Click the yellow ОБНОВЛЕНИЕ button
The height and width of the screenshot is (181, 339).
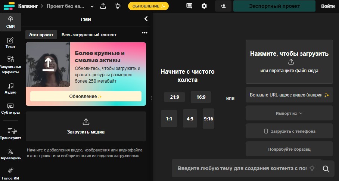148,6
